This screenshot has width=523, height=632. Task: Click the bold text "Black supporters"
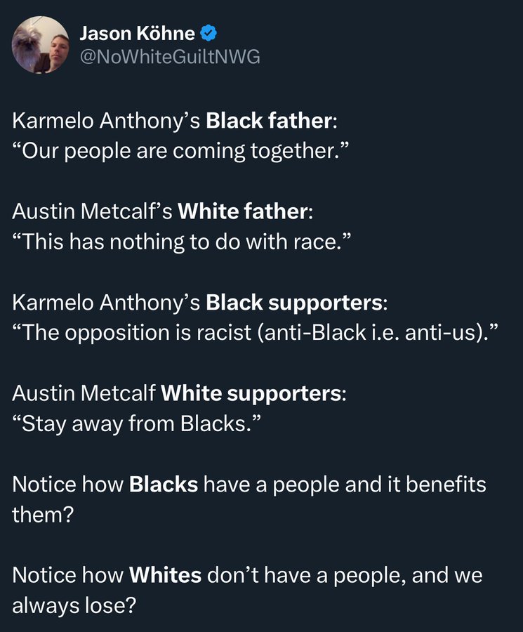[295, 302]
